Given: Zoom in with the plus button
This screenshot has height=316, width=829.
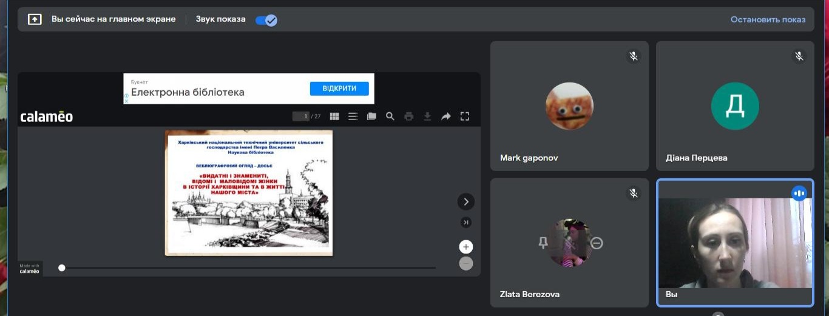Looking at the screenshot, I should pyautogui.click(x=465, y=247).
